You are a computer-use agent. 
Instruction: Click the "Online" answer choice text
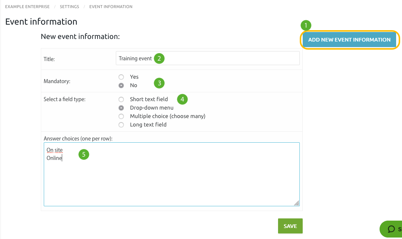54,158
